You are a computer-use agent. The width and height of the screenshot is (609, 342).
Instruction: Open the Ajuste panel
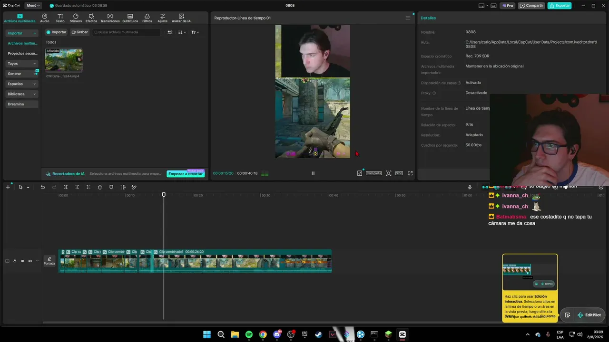pos(162,18)
